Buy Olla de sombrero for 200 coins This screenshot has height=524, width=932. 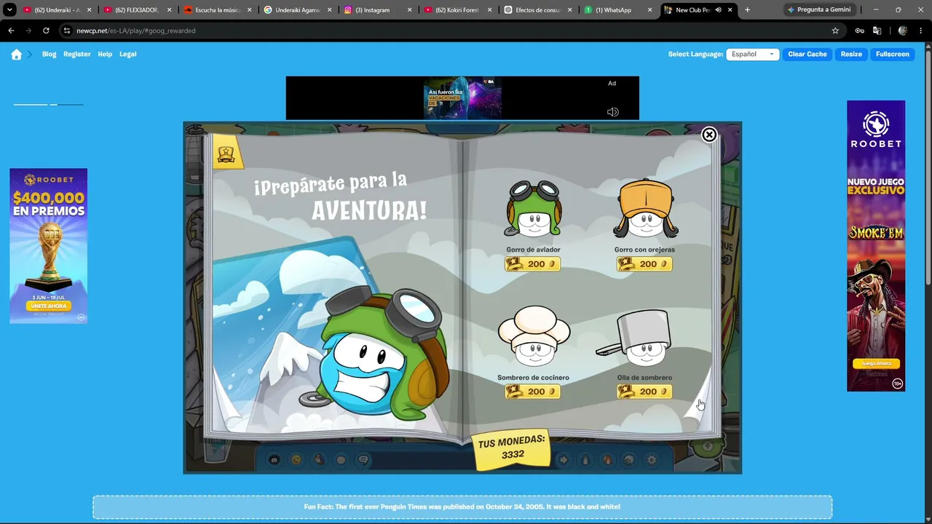(644, 392)
